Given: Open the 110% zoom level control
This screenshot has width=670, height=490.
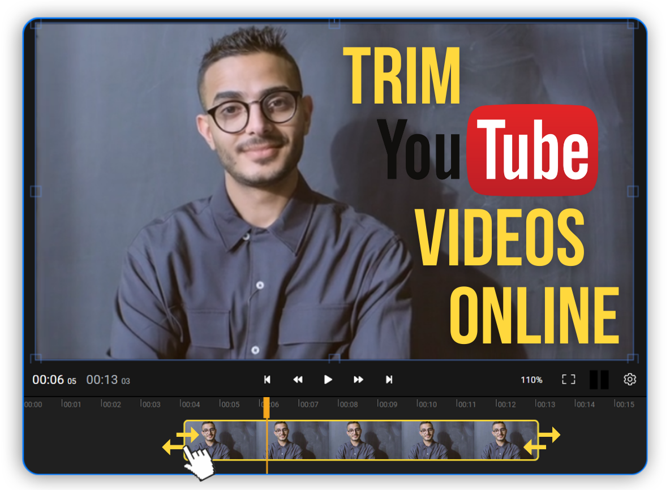Looking at the screenshot, I should pos(531,380).
